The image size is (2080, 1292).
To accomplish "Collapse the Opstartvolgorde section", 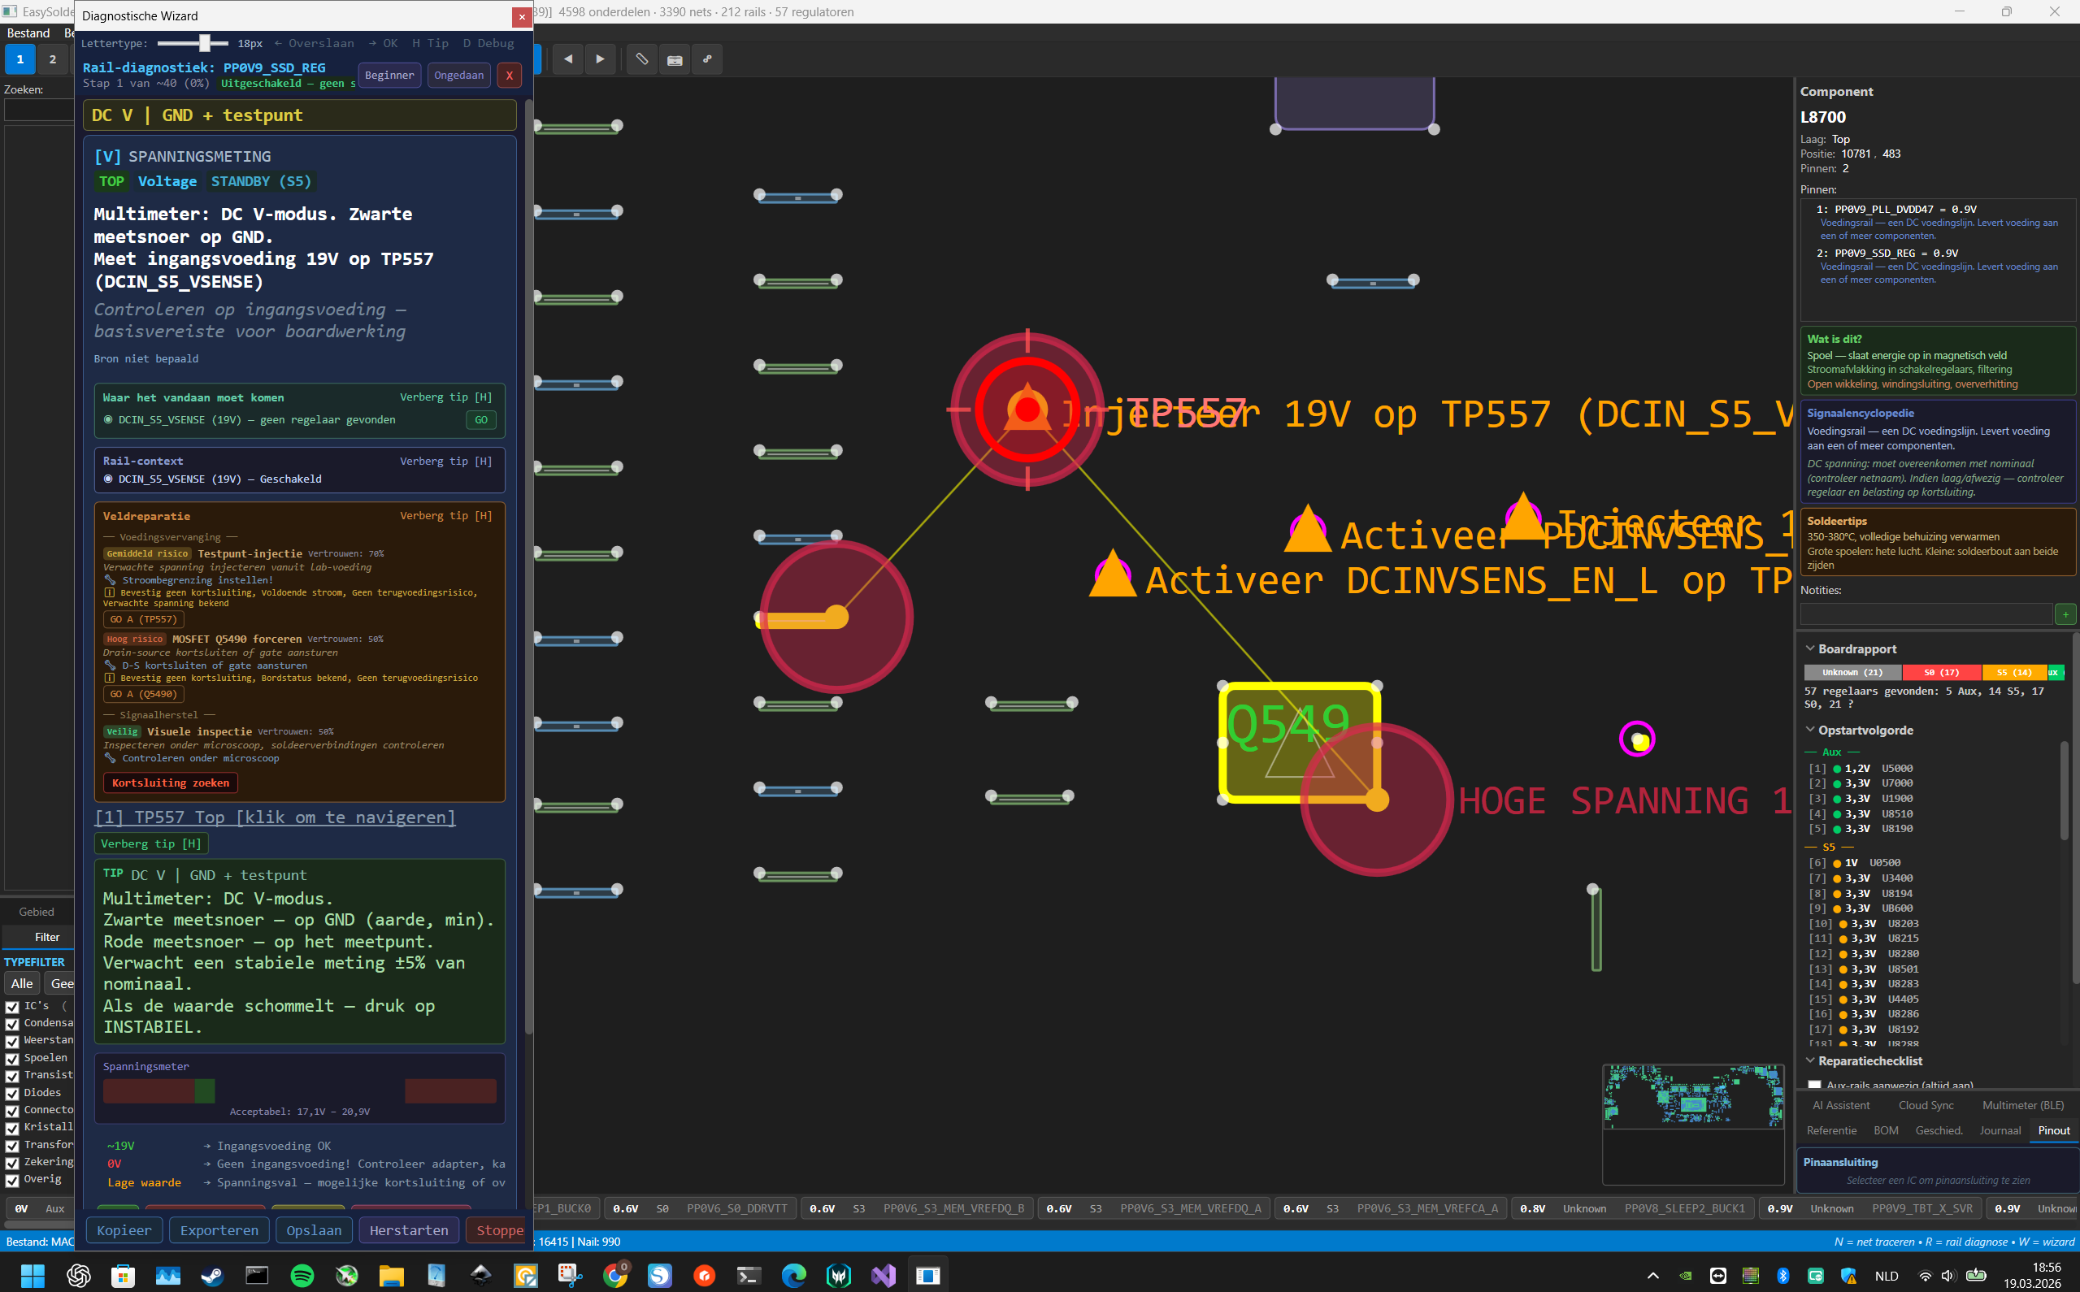I will pyautogui.click(x=1810, y=729).
